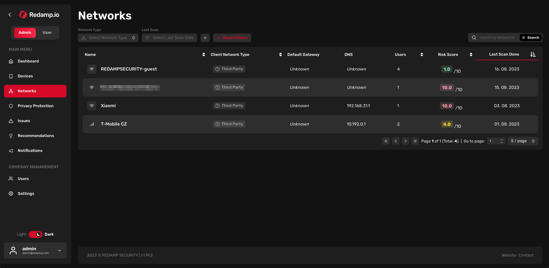Screen dimensions: 549x268
Task: Go to previous page
Action: 396,141
